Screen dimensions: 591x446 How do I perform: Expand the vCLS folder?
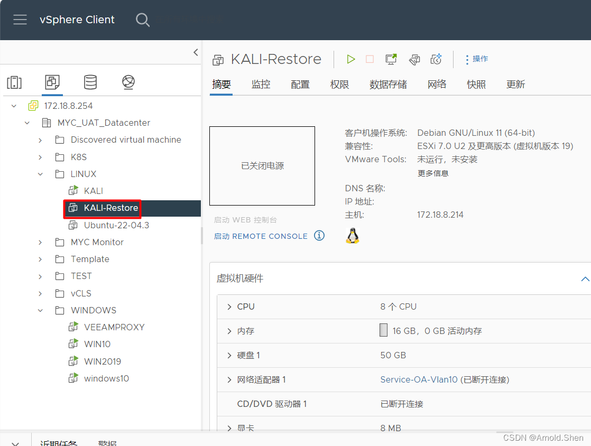40,293
